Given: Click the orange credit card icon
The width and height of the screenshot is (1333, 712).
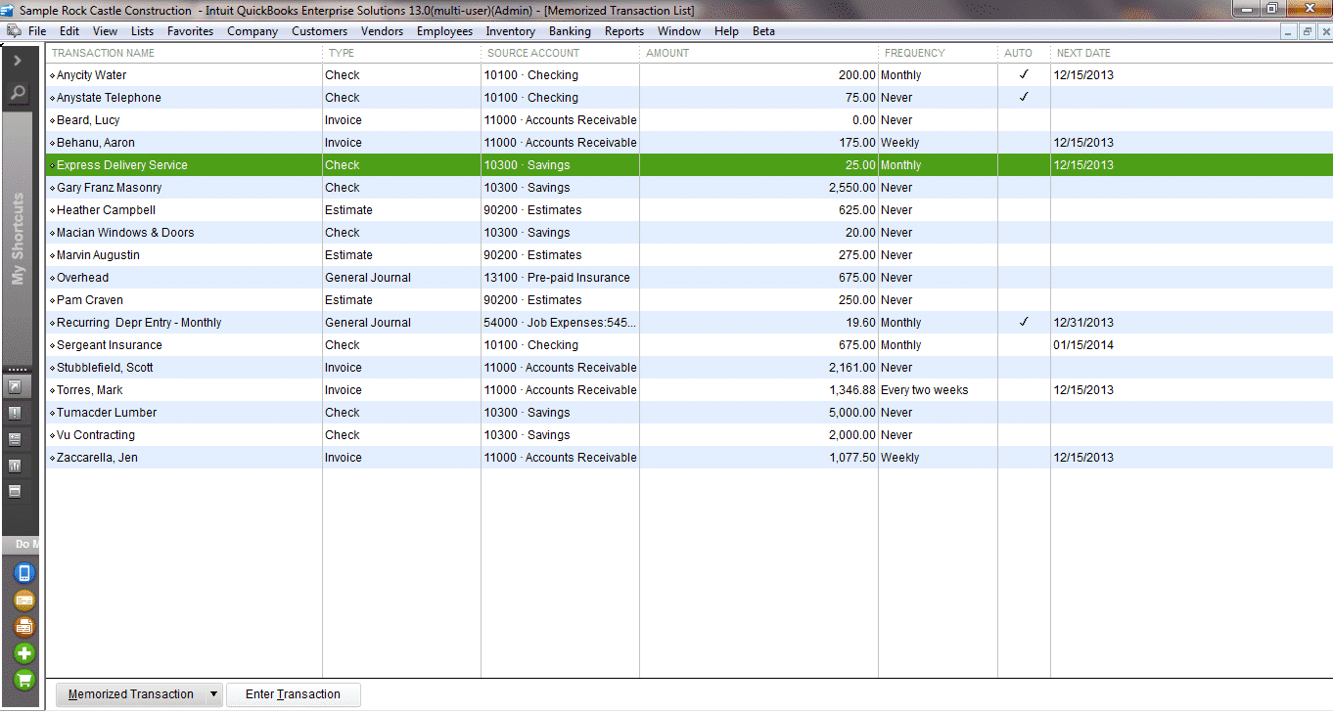Looking at the screenshot, I should 24,601.
